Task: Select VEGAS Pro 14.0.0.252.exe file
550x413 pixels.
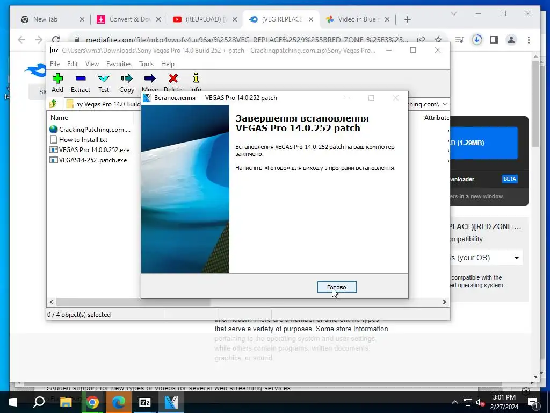Action: click(90, 149)
